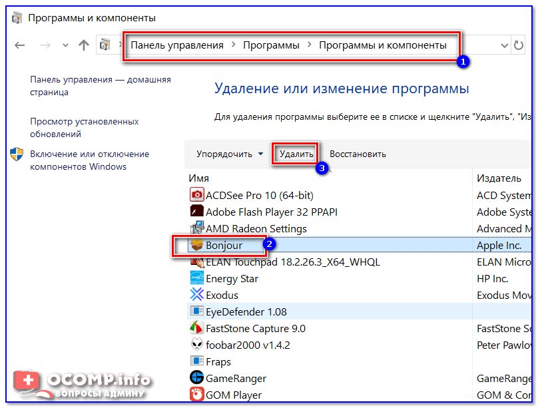
Task: Refresh the Programs and Features window
Action: point(518,45)
